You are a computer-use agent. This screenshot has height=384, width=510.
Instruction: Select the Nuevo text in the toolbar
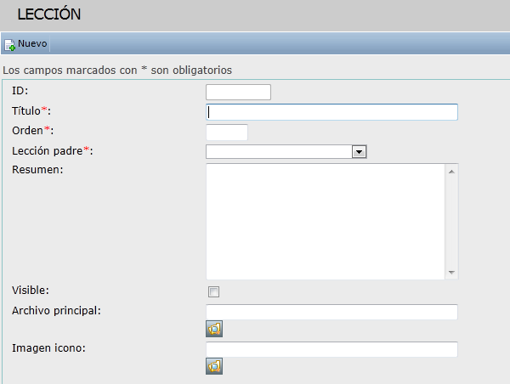[32, 43]
